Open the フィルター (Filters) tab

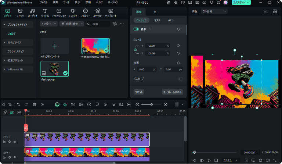click(x=85, y=13)
